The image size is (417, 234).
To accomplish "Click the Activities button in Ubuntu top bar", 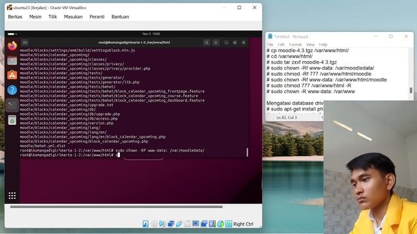I will [12, 34].
